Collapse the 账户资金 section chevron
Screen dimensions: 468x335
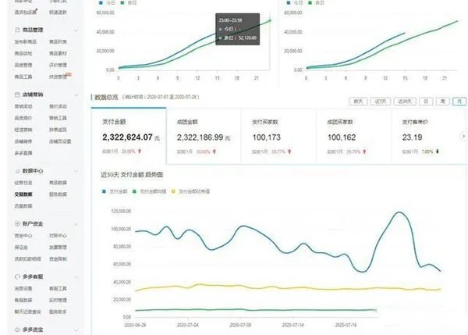click(76, 223)
